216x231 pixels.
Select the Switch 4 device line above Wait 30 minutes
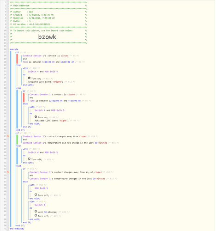click(x=40, y=205)
